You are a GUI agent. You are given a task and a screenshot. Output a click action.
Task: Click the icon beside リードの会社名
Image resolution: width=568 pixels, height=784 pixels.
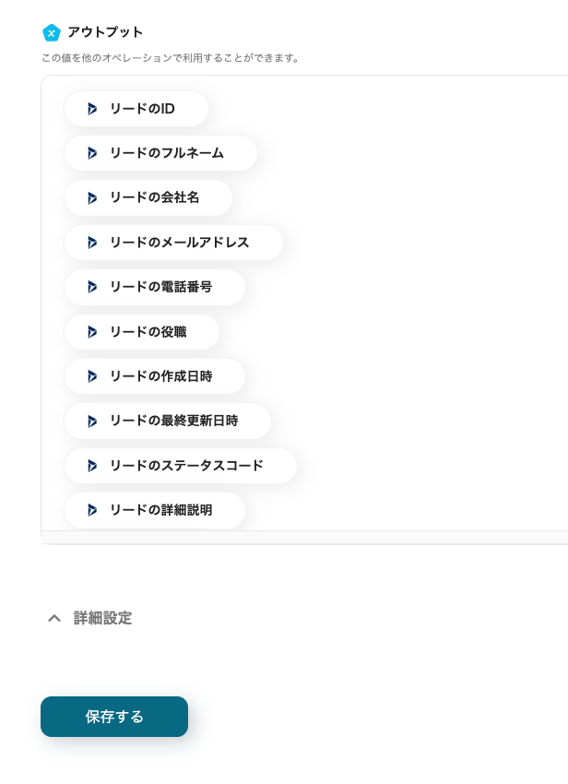pos(91,197)
